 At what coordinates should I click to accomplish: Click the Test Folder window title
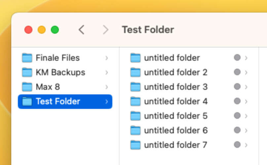click(x=148, y=30)
